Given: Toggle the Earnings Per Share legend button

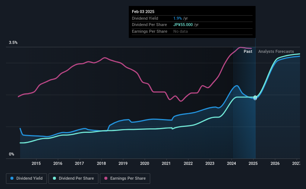Looking at the screenshot, I should click(x=125, y=179).
